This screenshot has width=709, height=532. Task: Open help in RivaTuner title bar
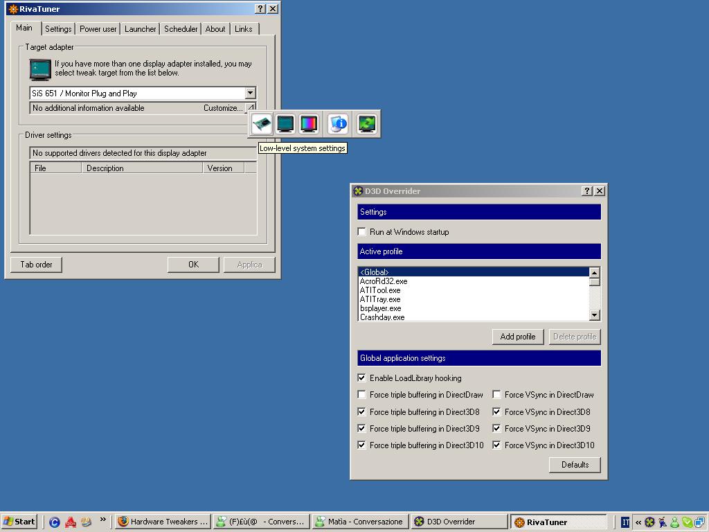[260, 9]
